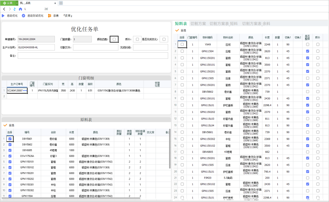Click the 云表 logo button

tap(8, 3)
